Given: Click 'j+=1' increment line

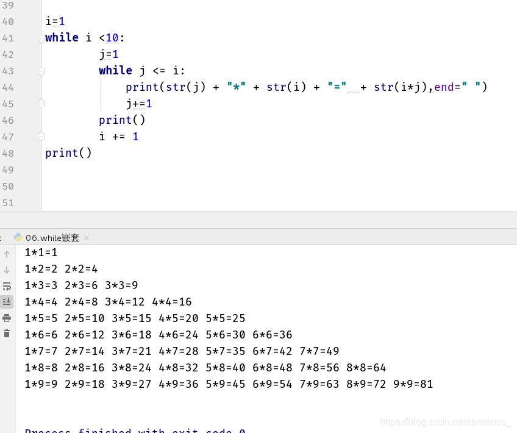Looking at the screenshot, I should (139, 104).
